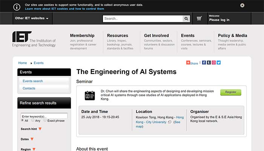
Task: Choose the 'Exact phrase' radio option
Action: [x=45, y=120]
